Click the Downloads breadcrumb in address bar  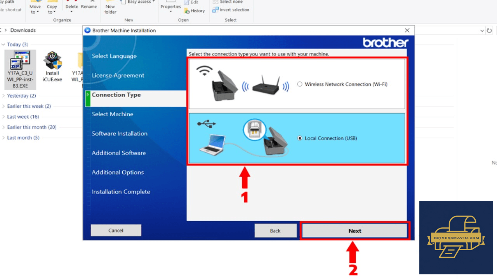click(23, 30)
